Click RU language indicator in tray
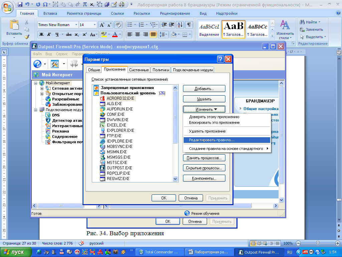The image size is (342, 257). [290, 252]
